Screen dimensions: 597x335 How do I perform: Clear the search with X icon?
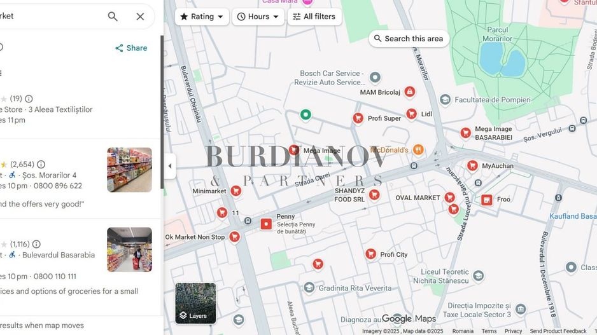pyautogui.click(x=140, y=17)
